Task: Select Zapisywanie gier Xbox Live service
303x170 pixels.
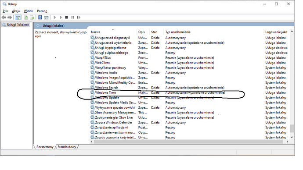Action: point(114,117)
